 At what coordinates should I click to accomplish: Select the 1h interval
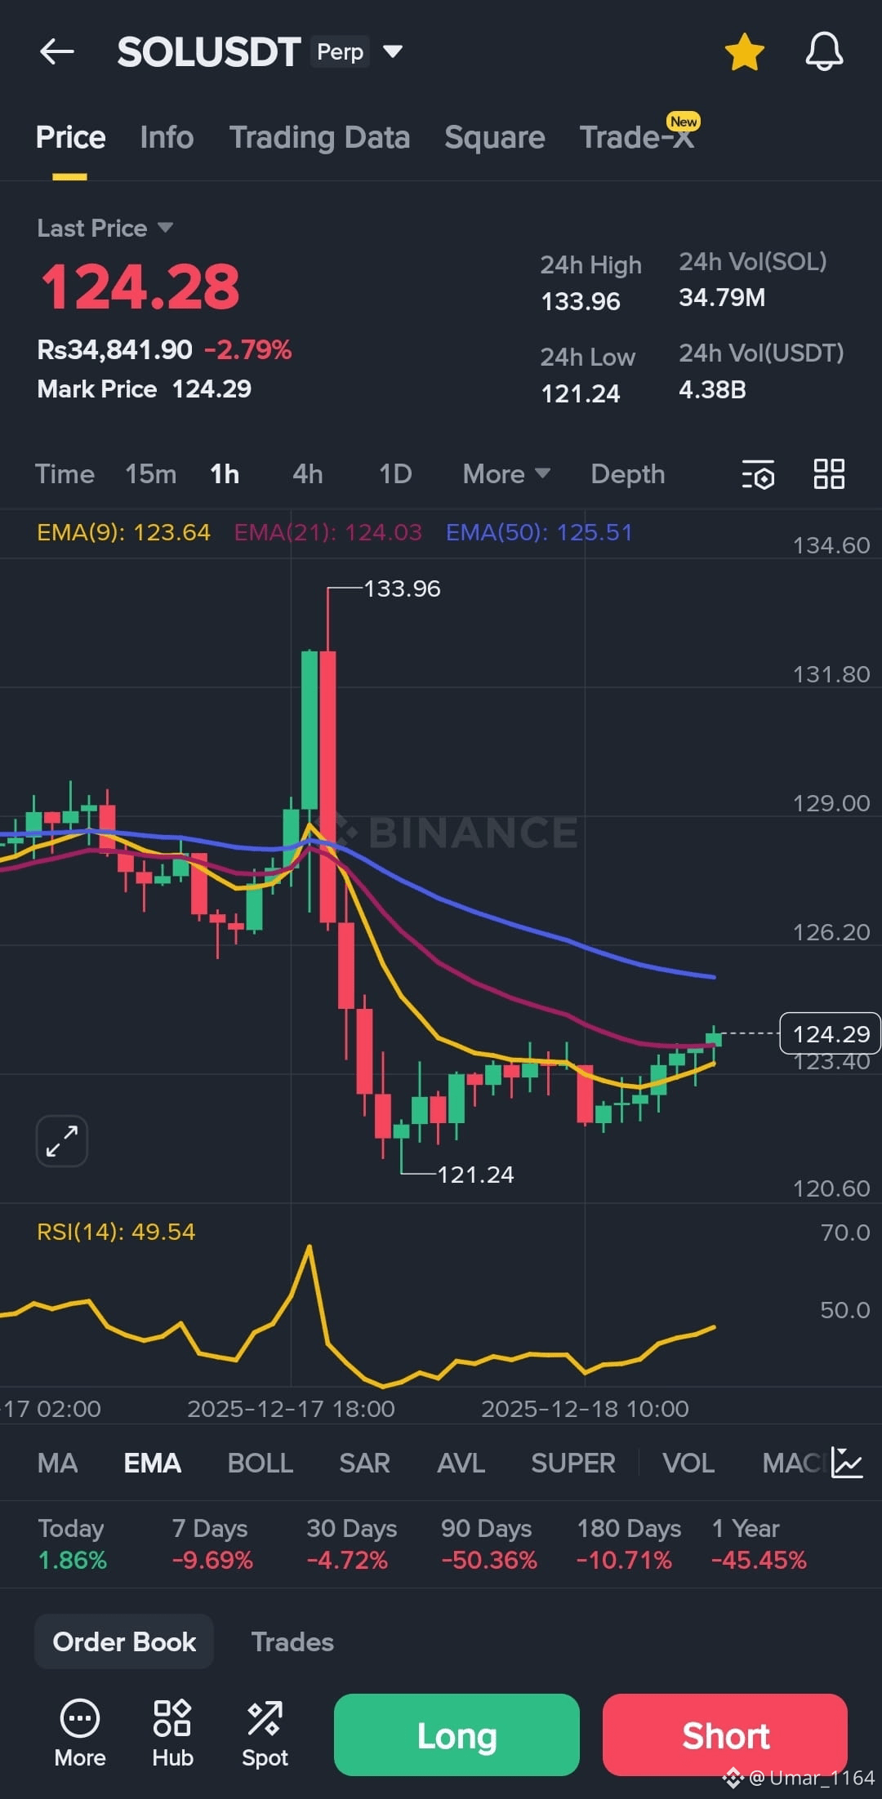tap(225, 474)
